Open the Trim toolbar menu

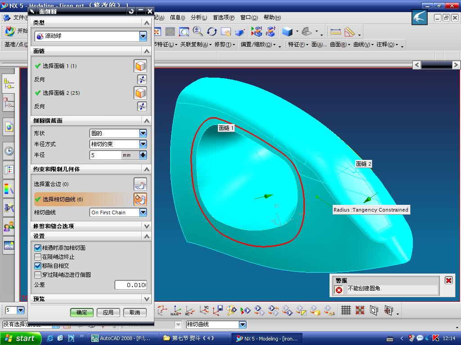coord(225,44)
